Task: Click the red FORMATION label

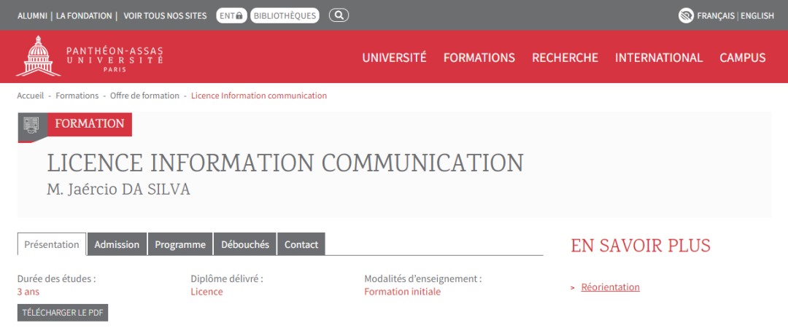Action: tap(90, 123)
